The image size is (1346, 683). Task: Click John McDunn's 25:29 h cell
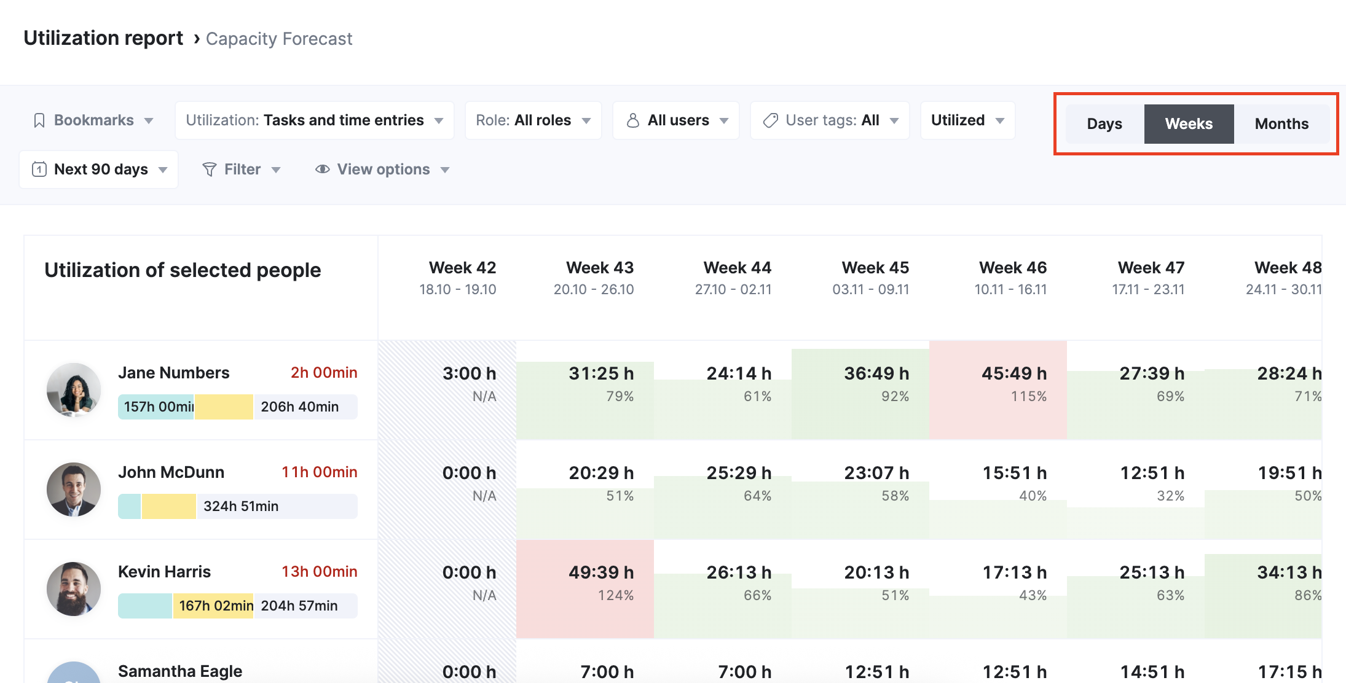(x=723, y=490)
